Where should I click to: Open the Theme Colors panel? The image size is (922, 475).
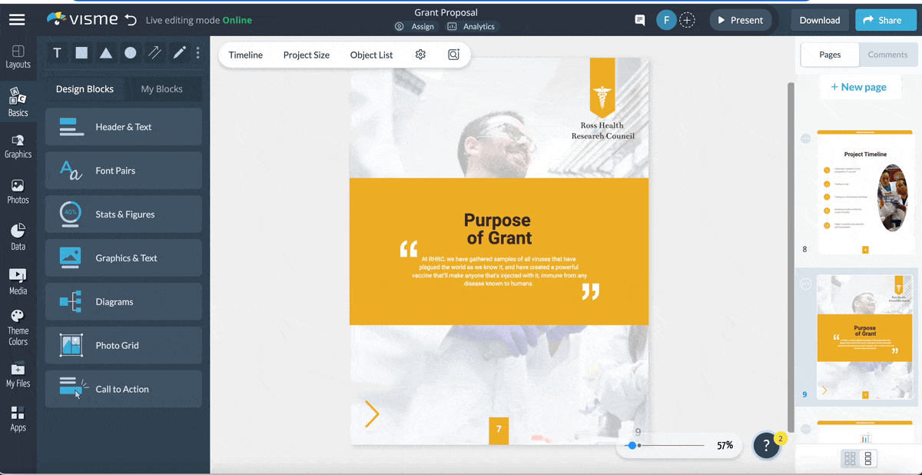click(x=18, y=323)
